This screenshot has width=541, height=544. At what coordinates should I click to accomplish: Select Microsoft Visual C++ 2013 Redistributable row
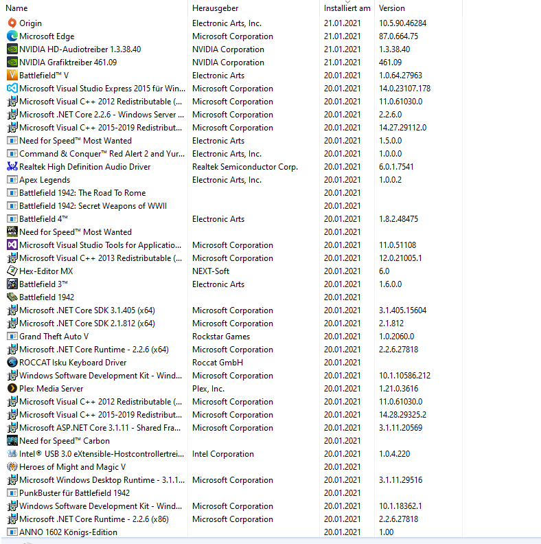point(231,258)
